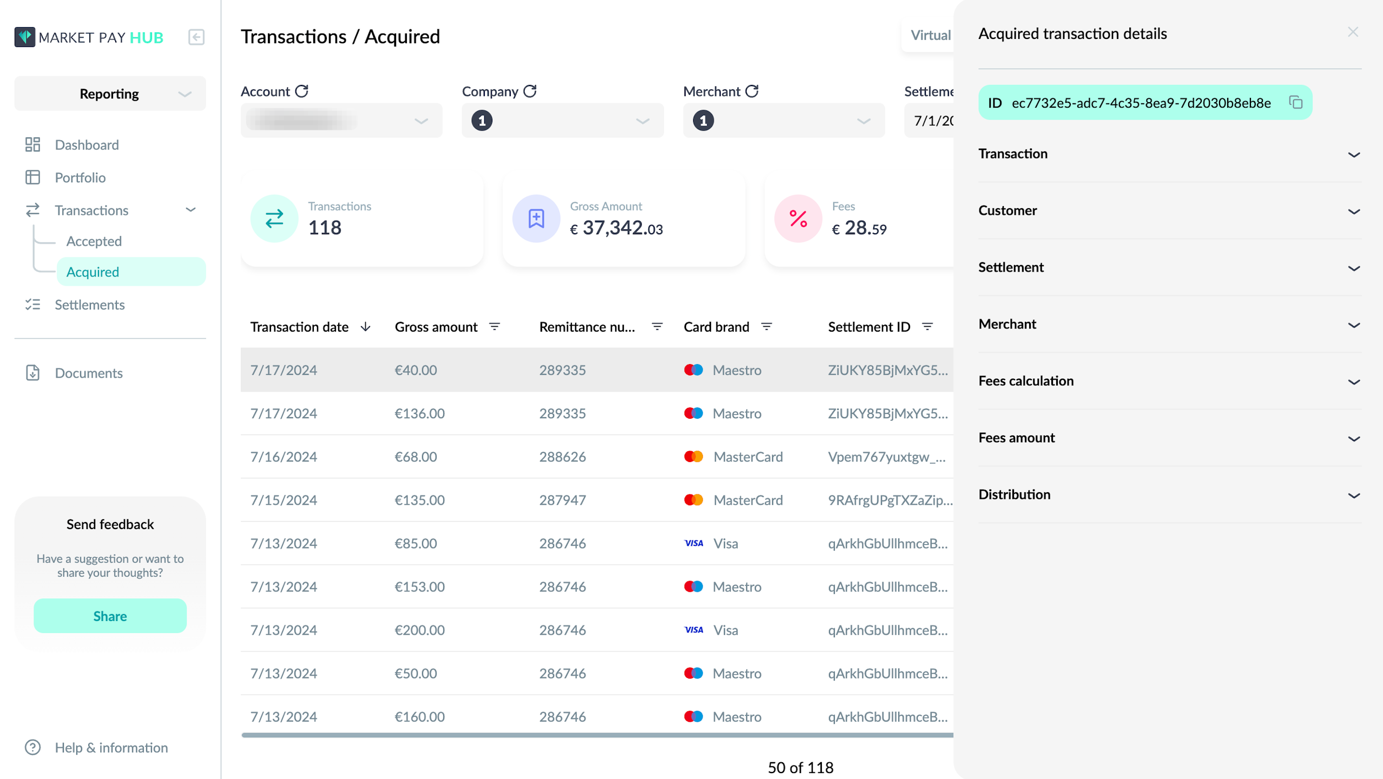Click the Documents file icon
Viewport: 1383px width, 779px height.
coord(33,372)
